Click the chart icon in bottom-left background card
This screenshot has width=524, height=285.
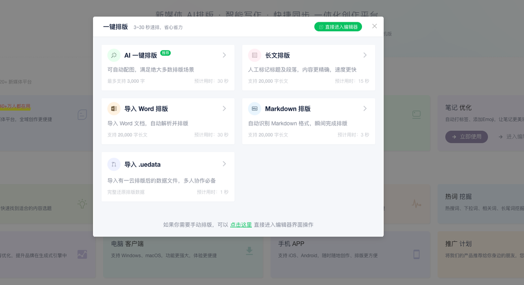point(82,254)
